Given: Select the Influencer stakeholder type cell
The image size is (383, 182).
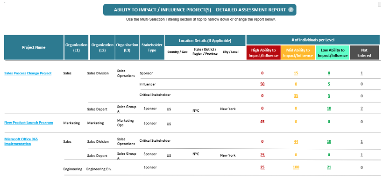Looking at the screenshot, I should 148,84.
